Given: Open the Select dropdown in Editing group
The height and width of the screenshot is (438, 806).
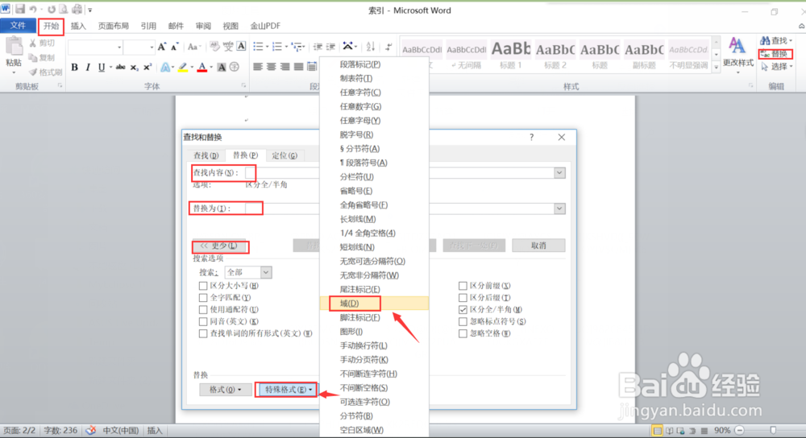Looking at the screenshot, I should [x=777, y=67].
